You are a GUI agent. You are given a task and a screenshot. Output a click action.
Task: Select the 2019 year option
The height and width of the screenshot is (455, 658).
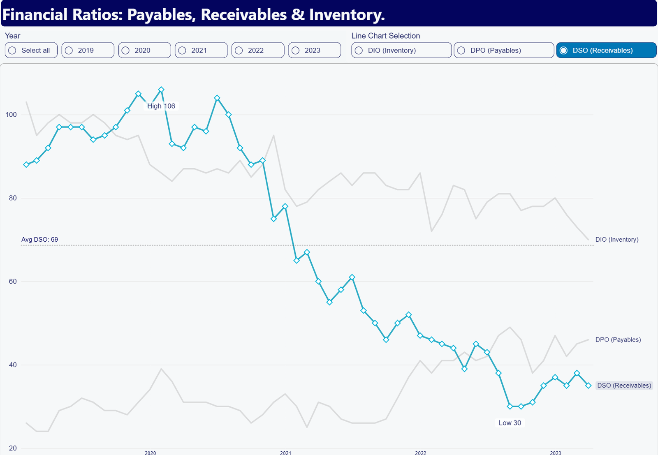pyautogui.click(x=88, y=50)
